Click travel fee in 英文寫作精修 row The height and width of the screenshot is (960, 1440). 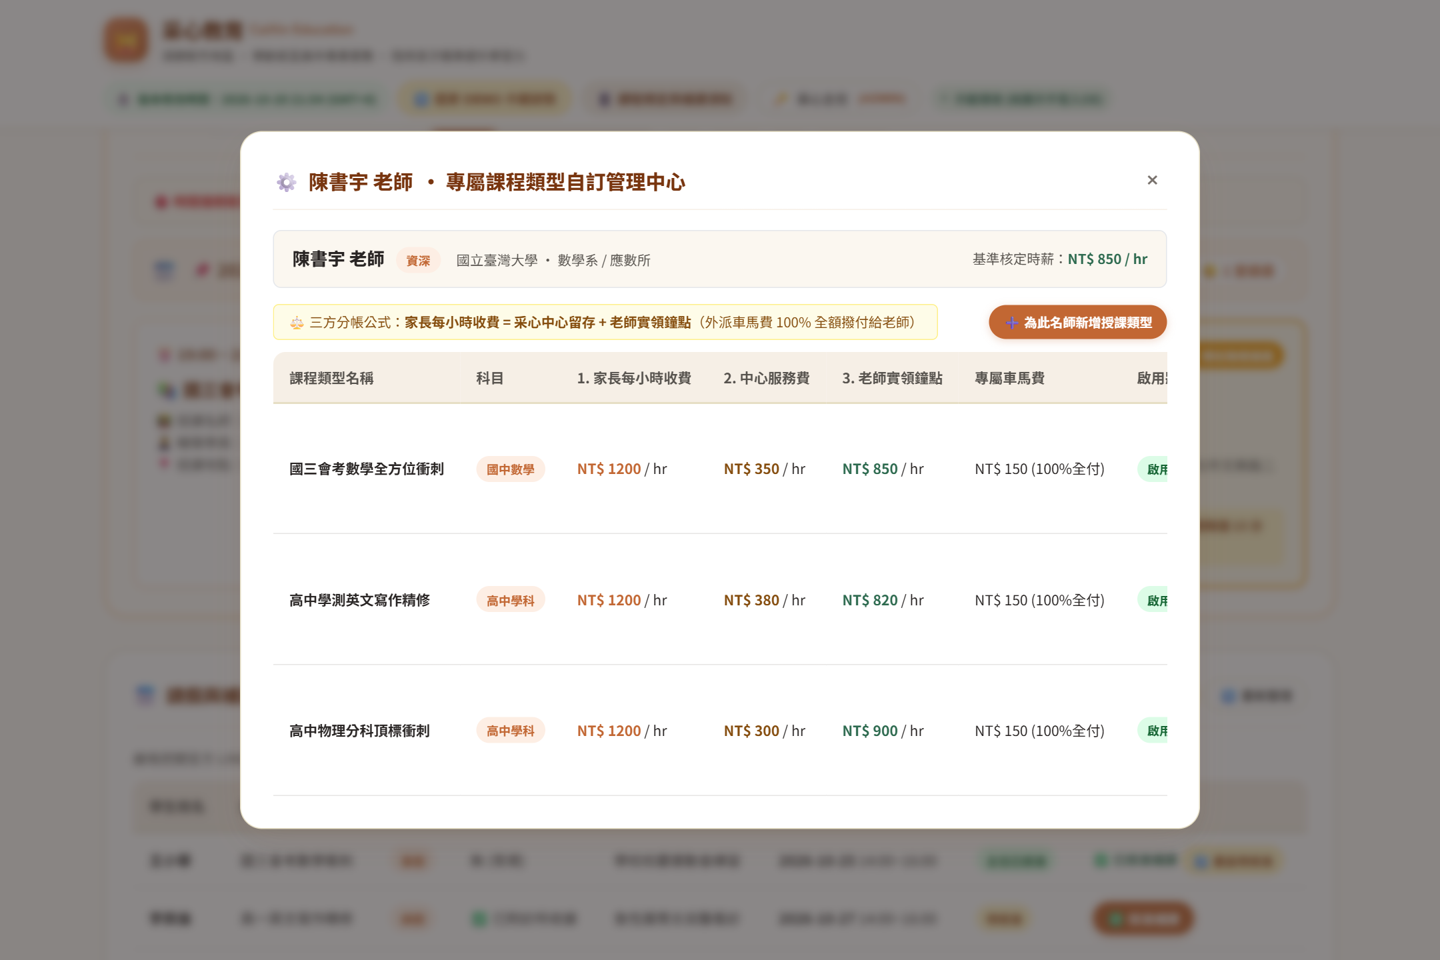tap(1039, 600)
